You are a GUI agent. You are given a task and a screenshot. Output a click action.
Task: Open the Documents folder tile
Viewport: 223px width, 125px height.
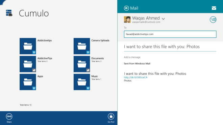pos(82,64)
